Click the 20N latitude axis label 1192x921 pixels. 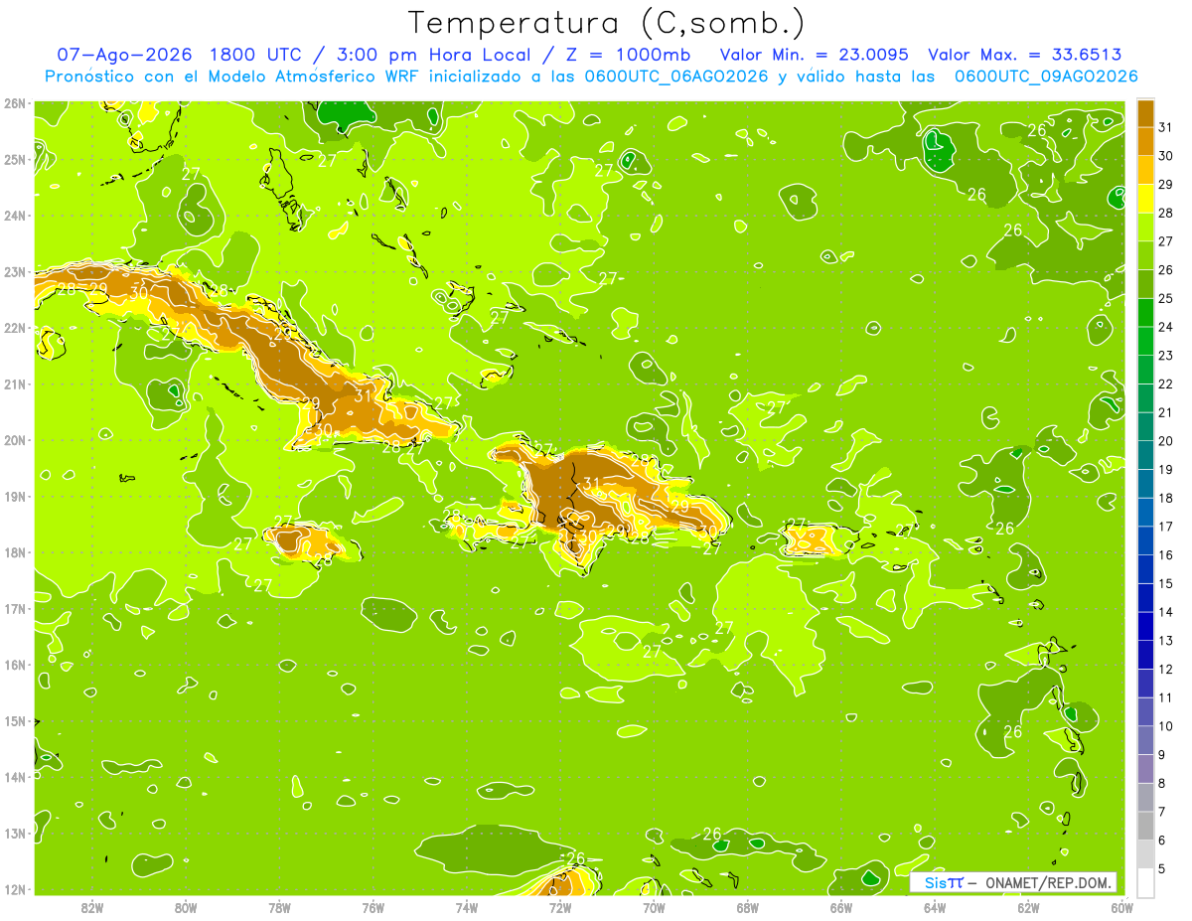pos(15,440)
